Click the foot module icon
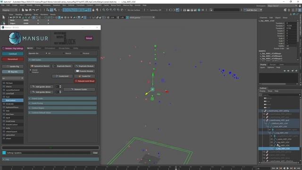This screenshot has height=170, width=302. click(x=4, y=97)
